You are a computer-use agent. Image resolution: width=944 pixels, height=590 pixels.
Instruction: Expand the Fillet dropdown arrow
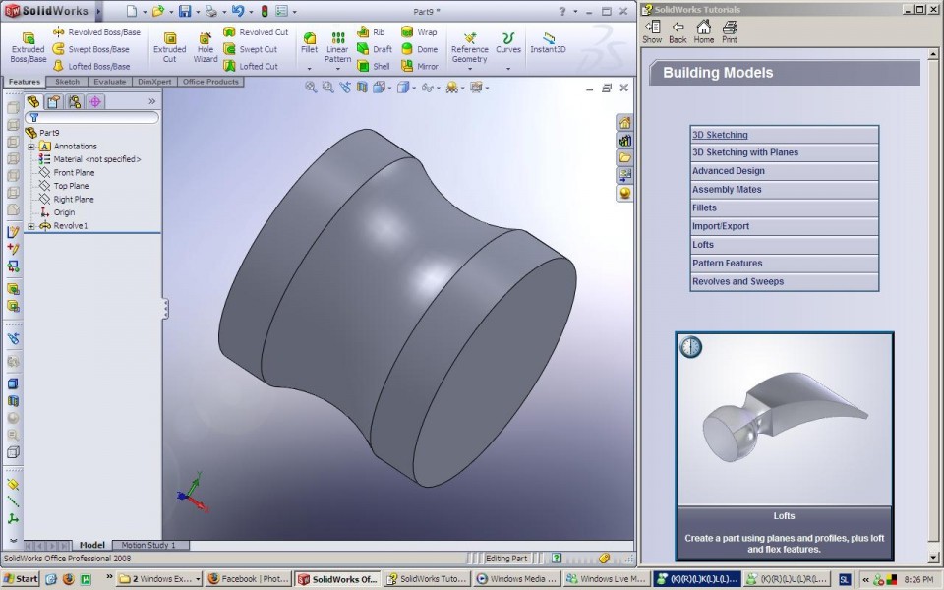click(310, 69)
